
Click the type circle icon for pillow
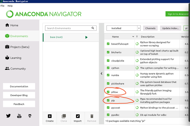point(137,92)
